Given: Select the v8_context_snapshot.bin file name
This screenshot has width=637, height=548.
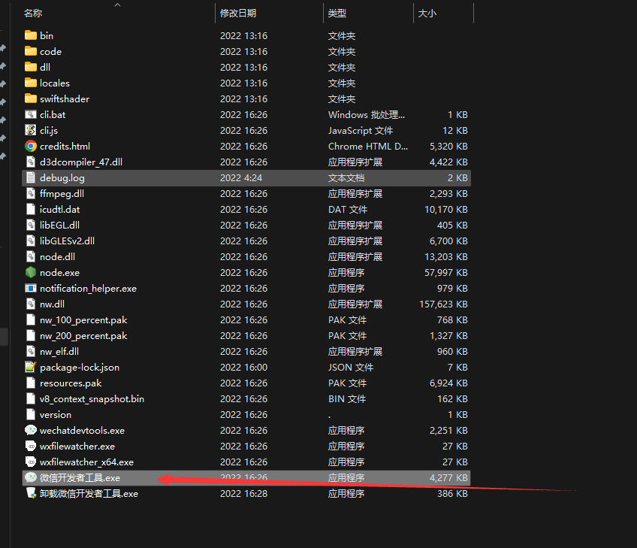Looking at the screenshot, I should click(92, 399).
